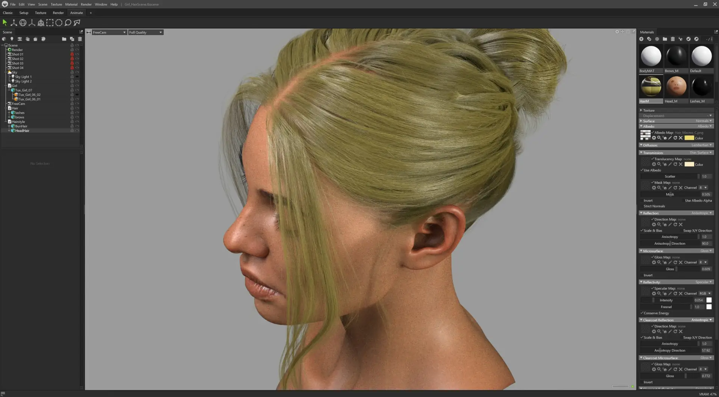The width and height of the screenshot is (719, 397).
Task: Switch to the Animate workspace tab
Action: [x=77, y=13]
